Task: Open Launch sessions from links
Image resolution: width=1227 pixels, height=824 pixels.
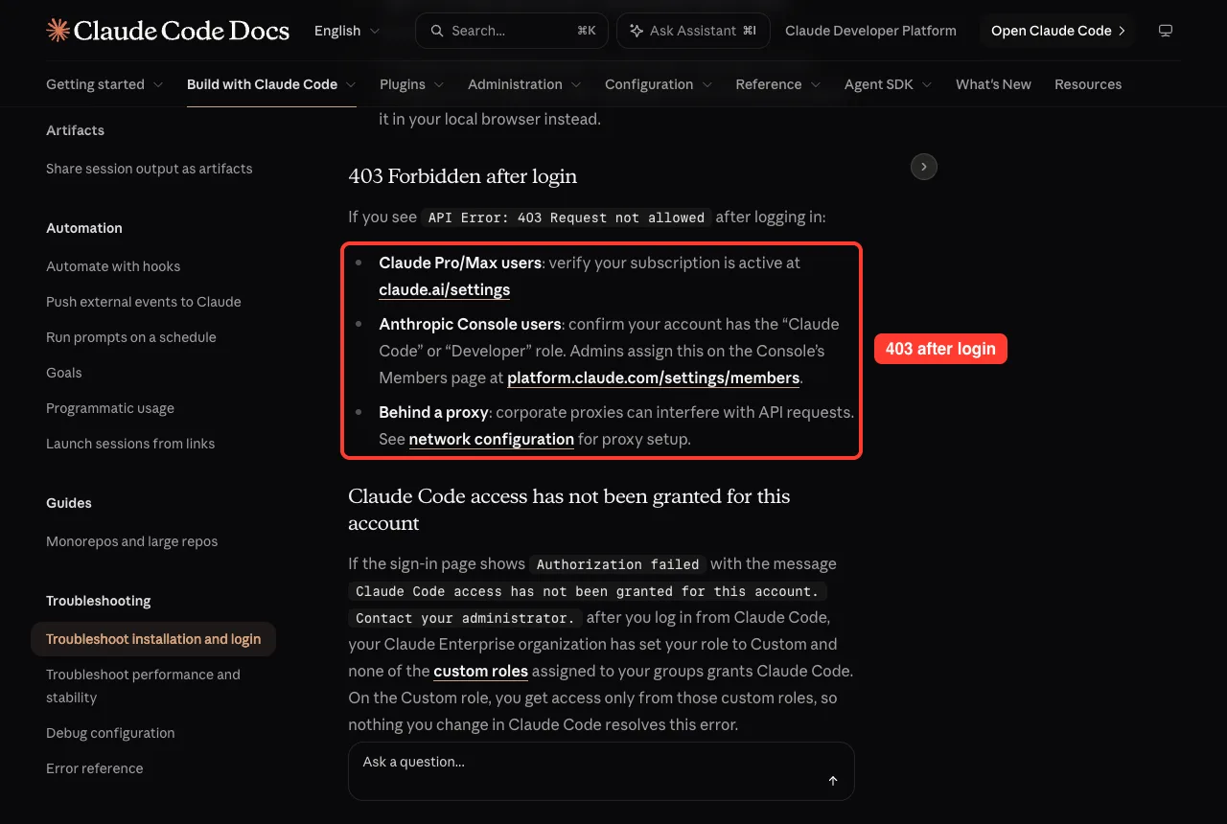Action: pos(130,444)
